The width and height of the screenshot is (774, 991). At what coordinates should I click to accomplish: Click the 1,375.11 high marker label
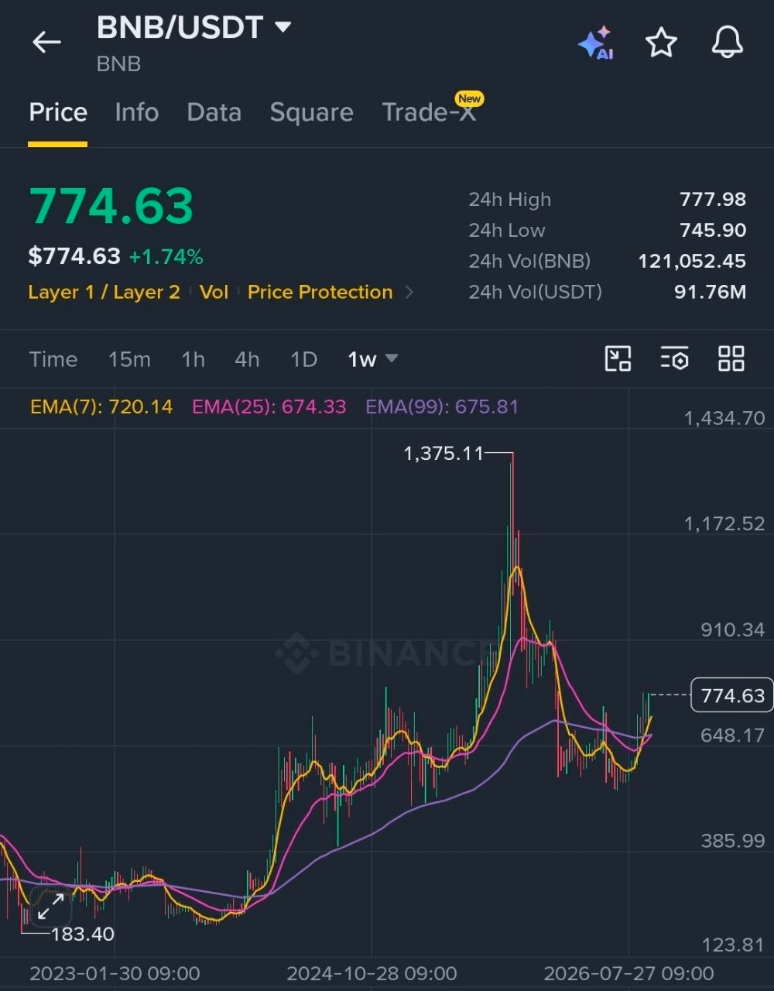(x=444, y=453)
